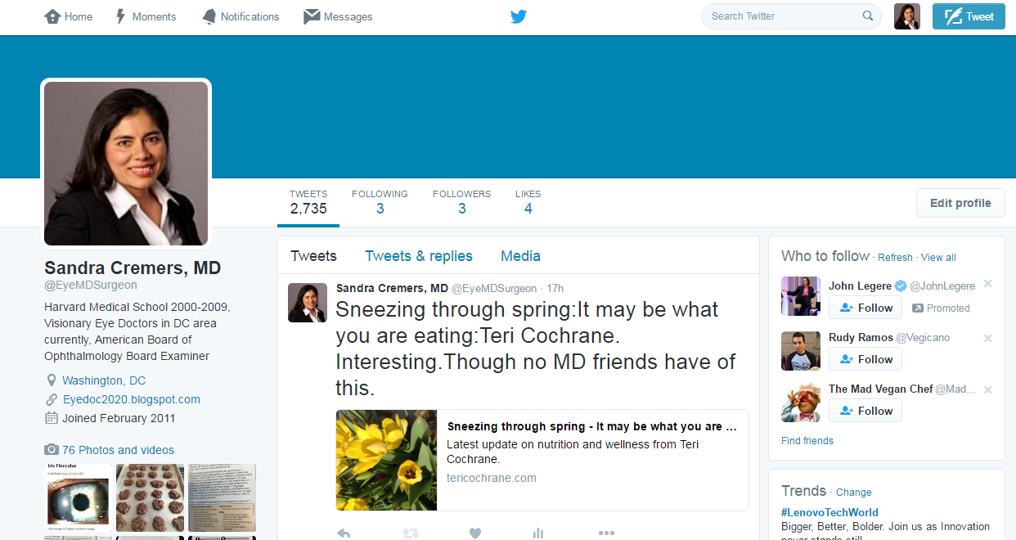Click the Moments lightning bolt icon

tap(120, 16)
